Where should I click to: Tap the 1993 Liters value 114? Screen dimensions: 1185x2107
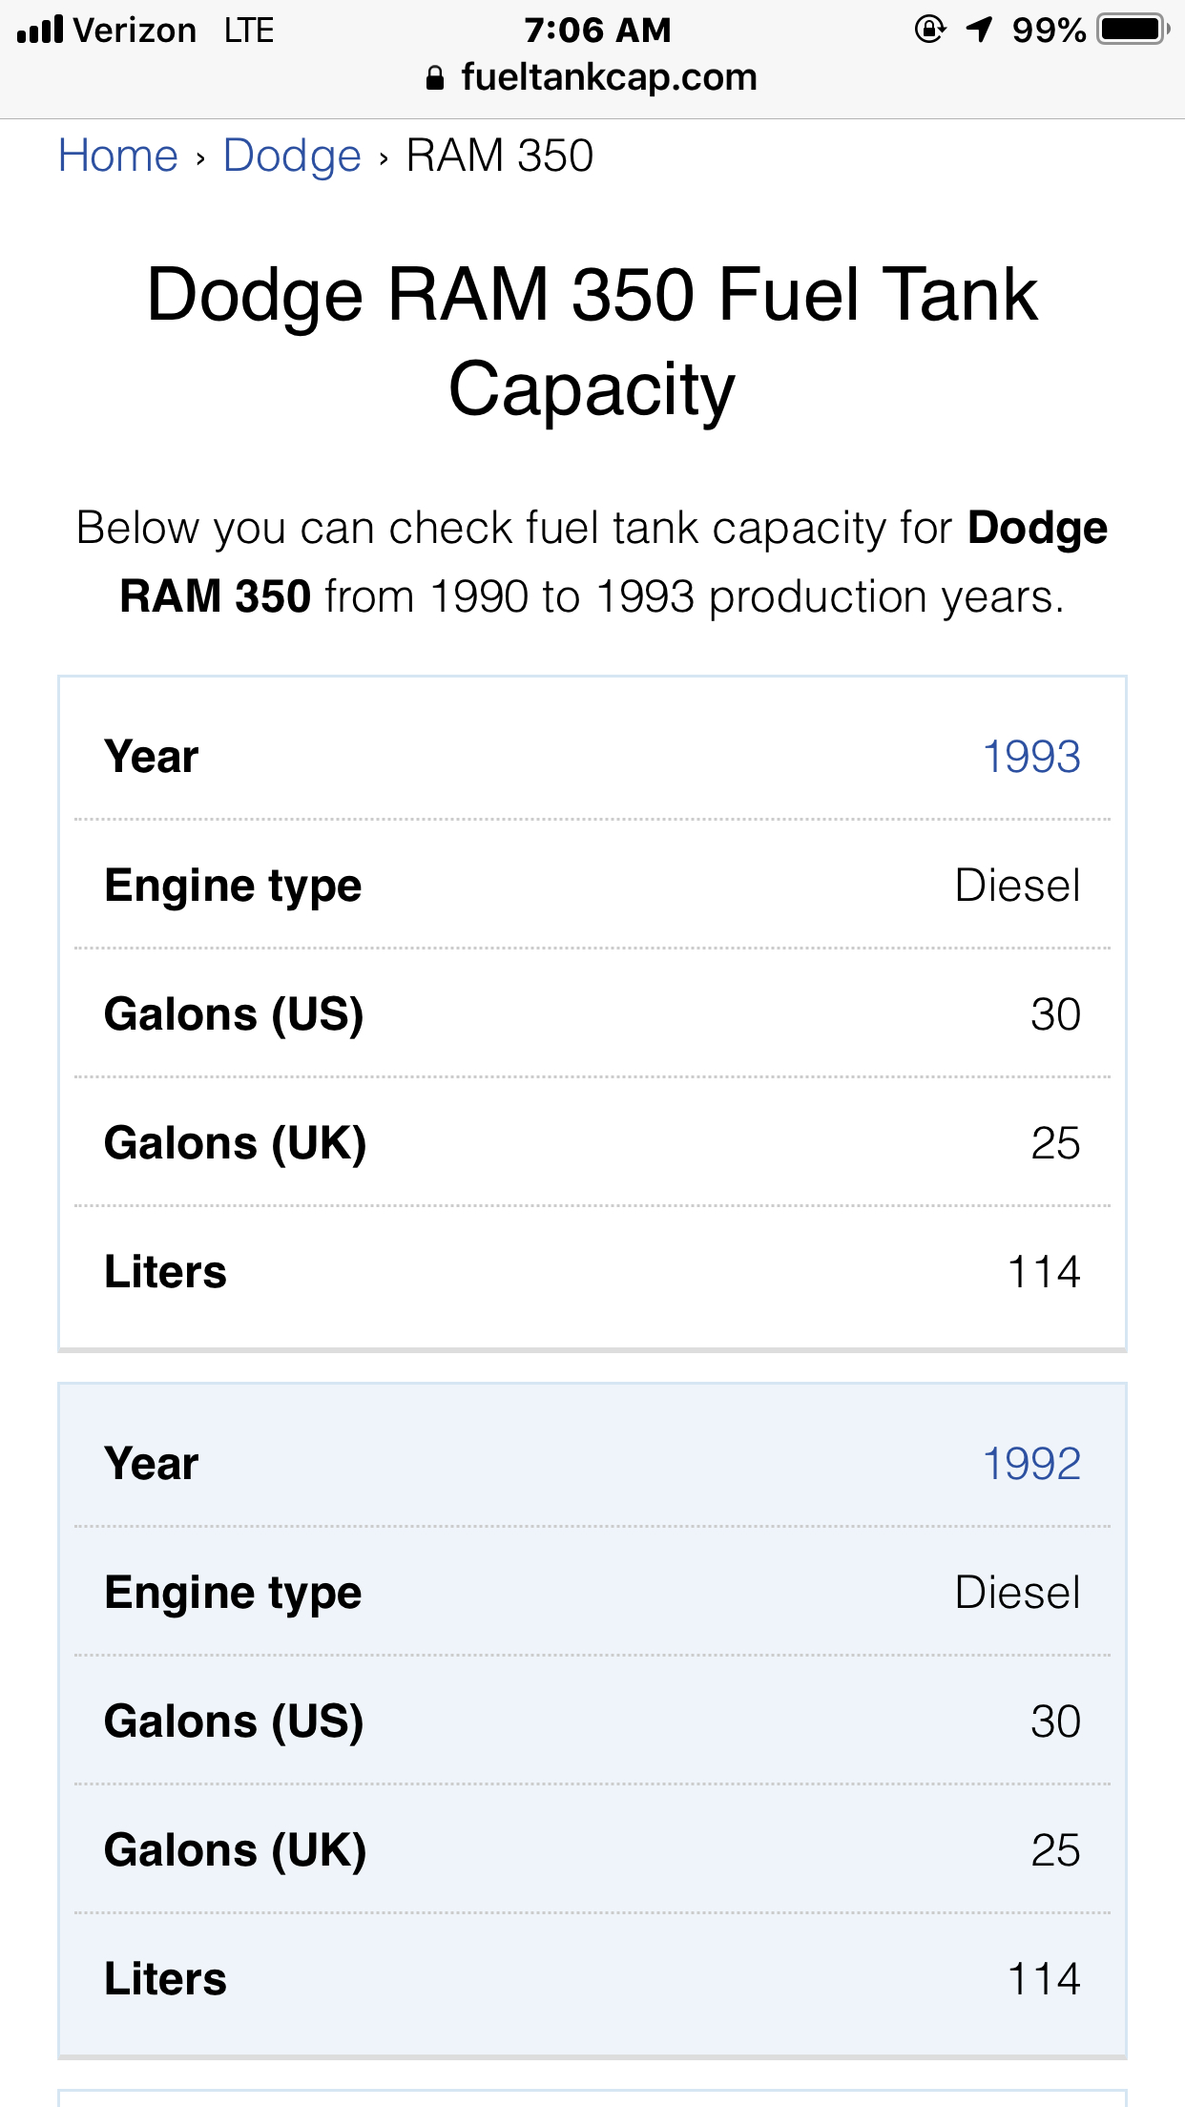pyautogui.click(x=1044, y=1272)
